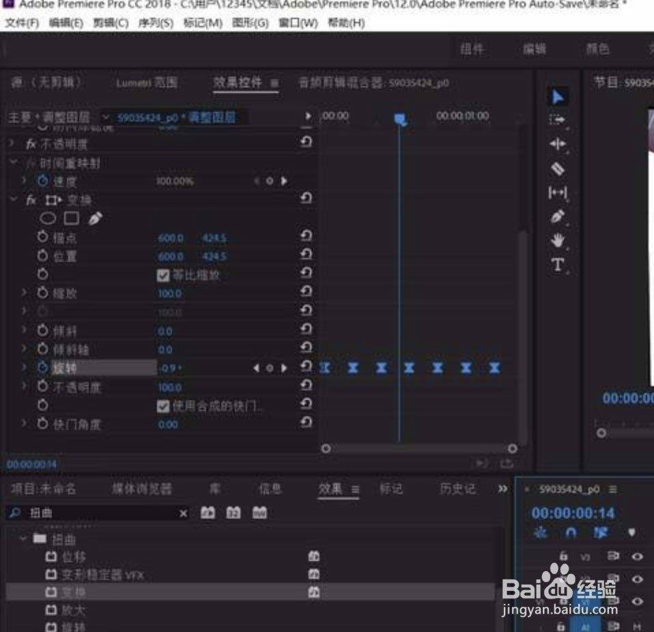Open the 剪辑(C) menu

(110, 23)
